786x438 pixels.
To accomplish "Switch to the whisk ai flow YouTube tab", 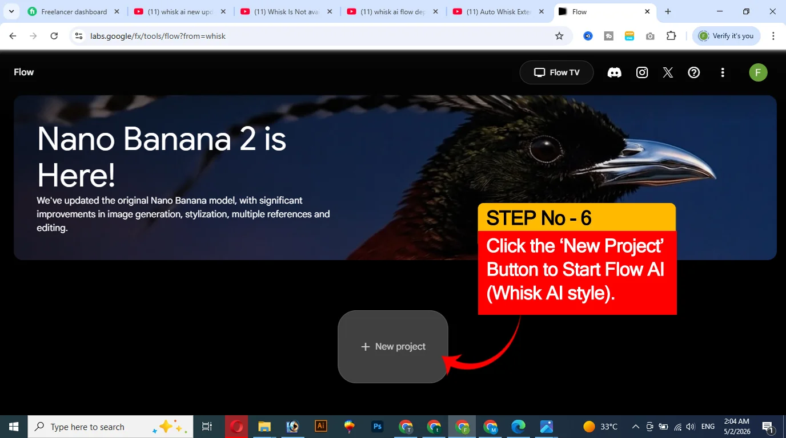I will [393, 11].
